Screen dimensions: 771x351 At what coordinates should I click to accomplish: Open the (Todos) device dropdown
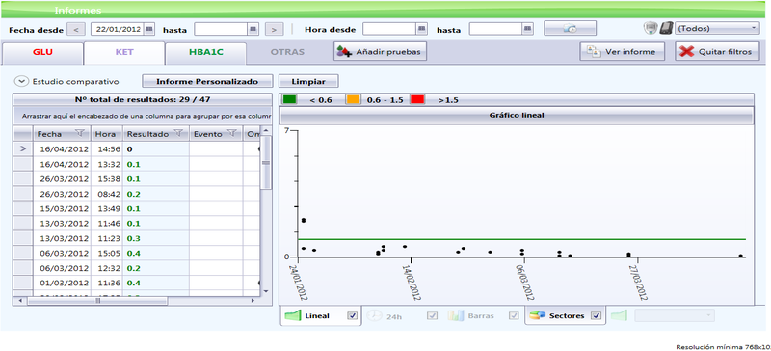click(717, 29)
